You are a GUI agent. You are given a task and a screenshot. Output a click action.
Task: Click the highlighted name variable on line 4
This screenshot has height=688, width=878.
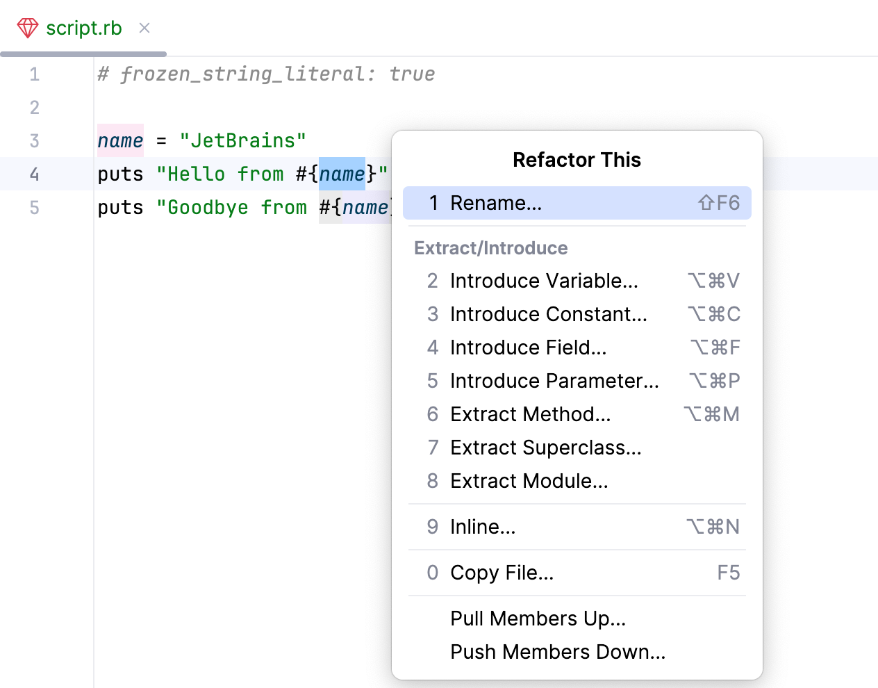point(342,174)
